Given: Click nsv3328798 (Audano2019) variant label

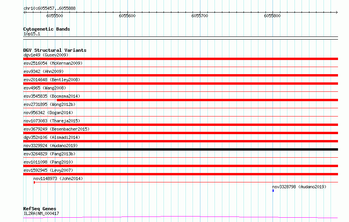Looking at the screenshot, I should (299, 187).
